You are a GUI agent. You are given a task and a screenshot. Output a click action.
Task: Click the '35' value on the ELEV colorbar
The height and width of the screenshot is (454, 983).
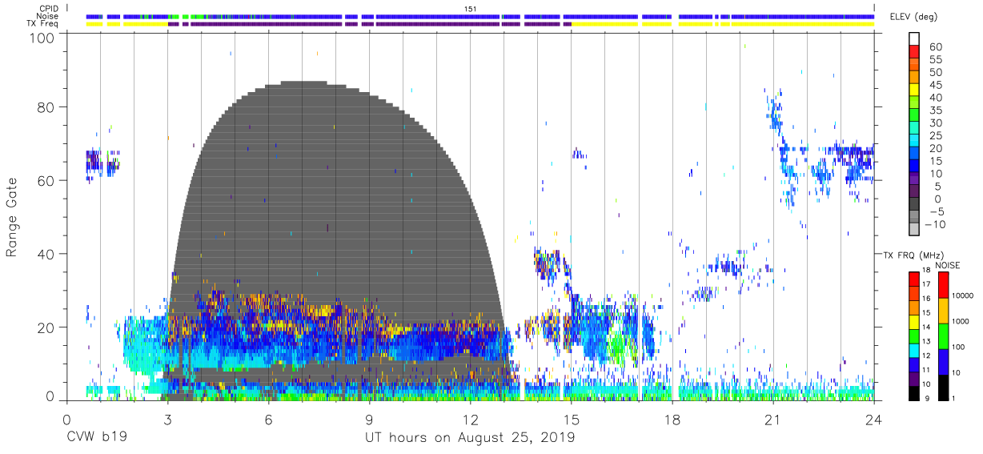click(936, 110)
